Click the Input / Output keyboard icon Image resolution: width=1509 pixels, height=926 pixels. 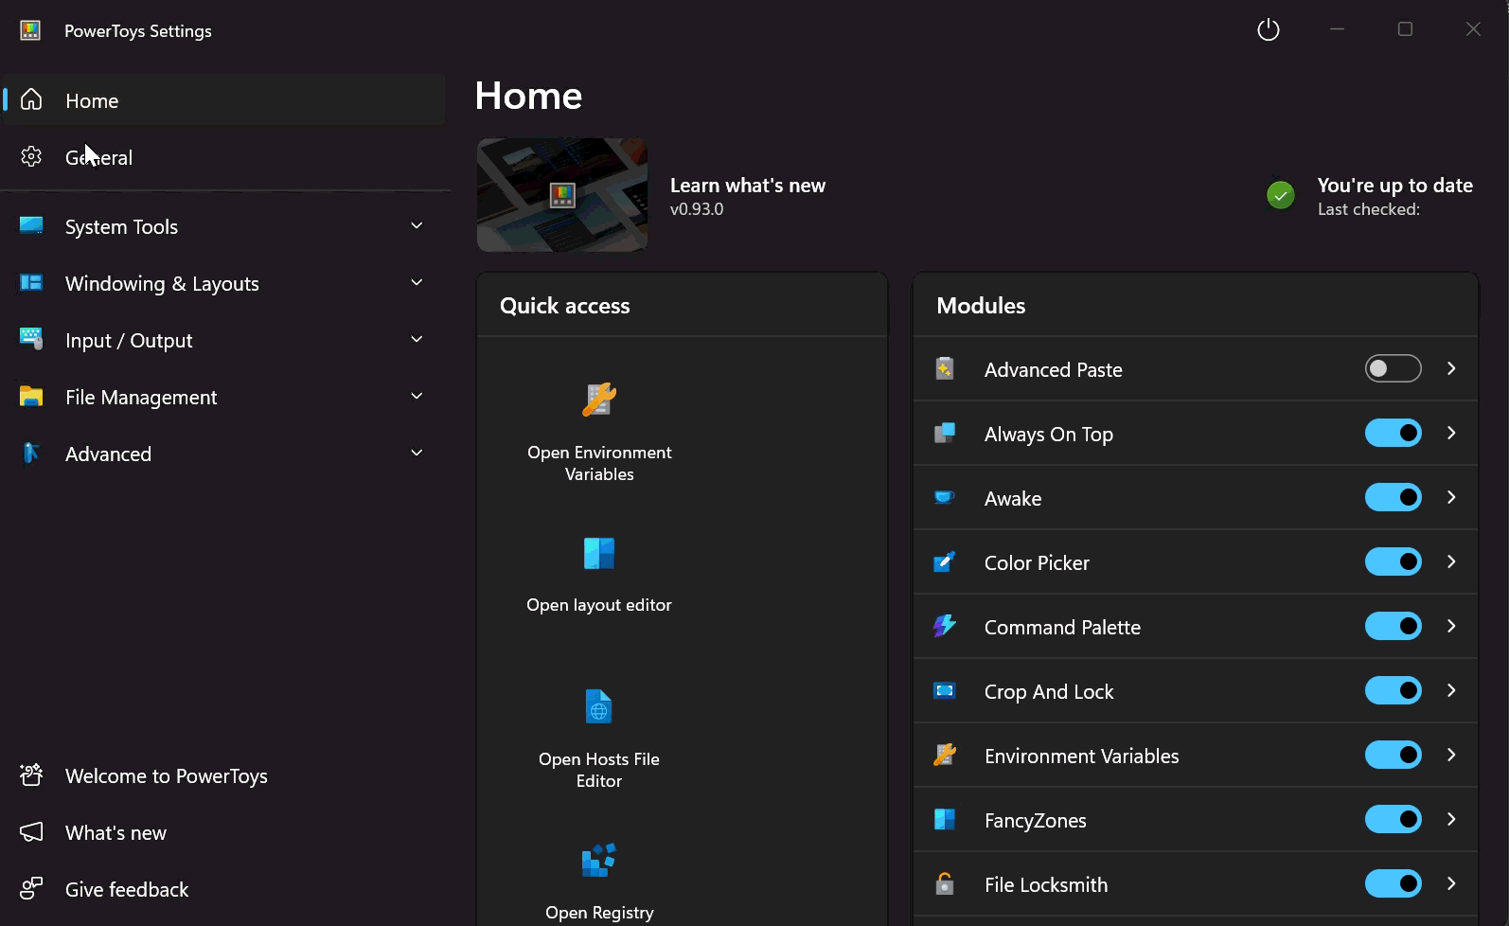click(31, 339)
